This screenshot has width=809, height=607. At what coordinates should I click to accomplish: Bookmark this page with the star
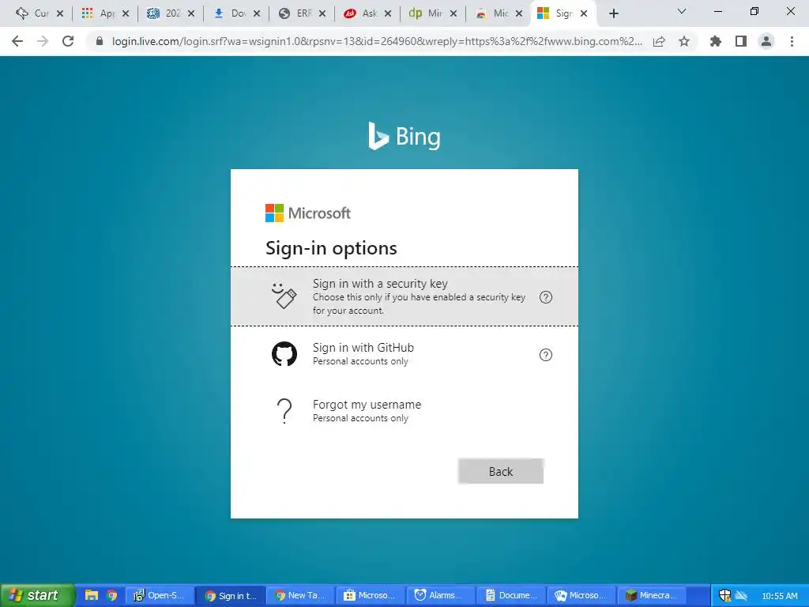coord(684,41)
